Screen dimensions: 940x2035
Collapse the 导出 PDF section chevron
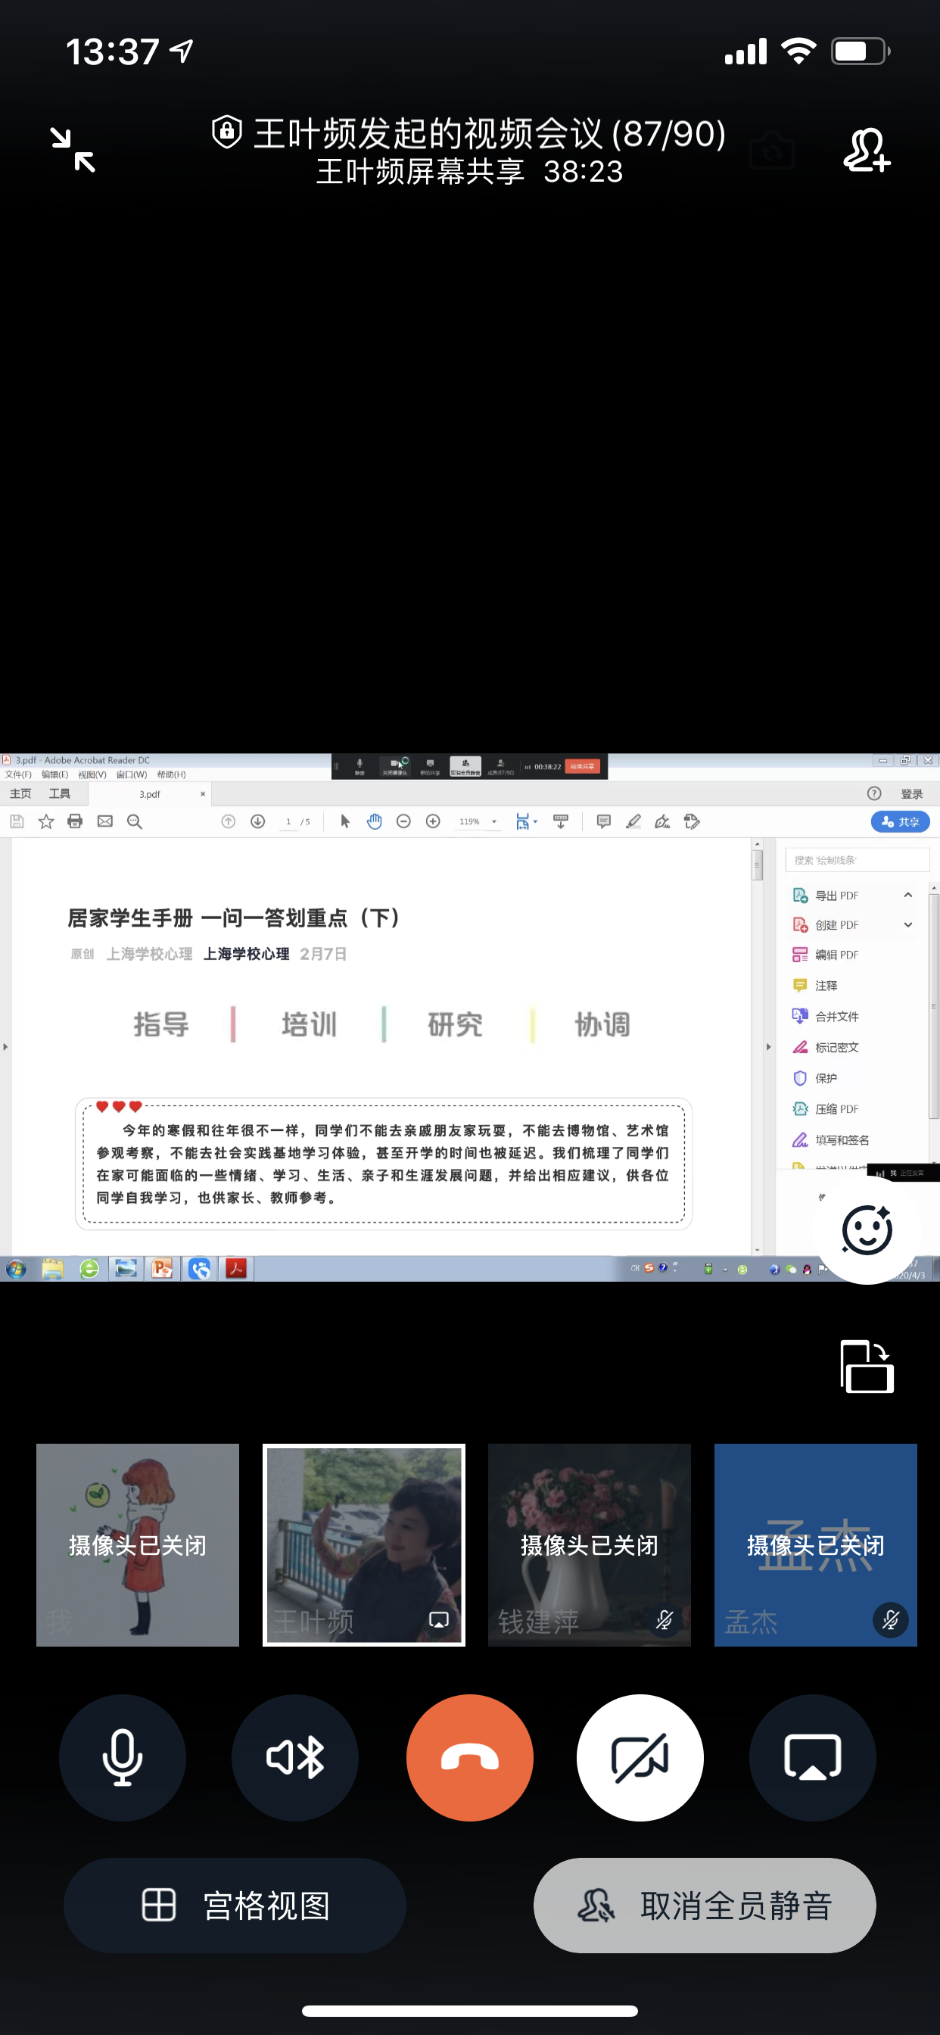(907, 895)
